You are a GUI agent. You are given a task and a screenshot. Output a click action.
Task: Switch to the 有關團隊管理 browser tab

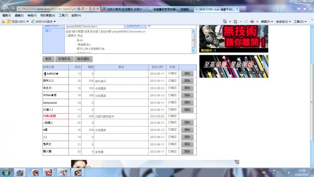coord(171,9)
